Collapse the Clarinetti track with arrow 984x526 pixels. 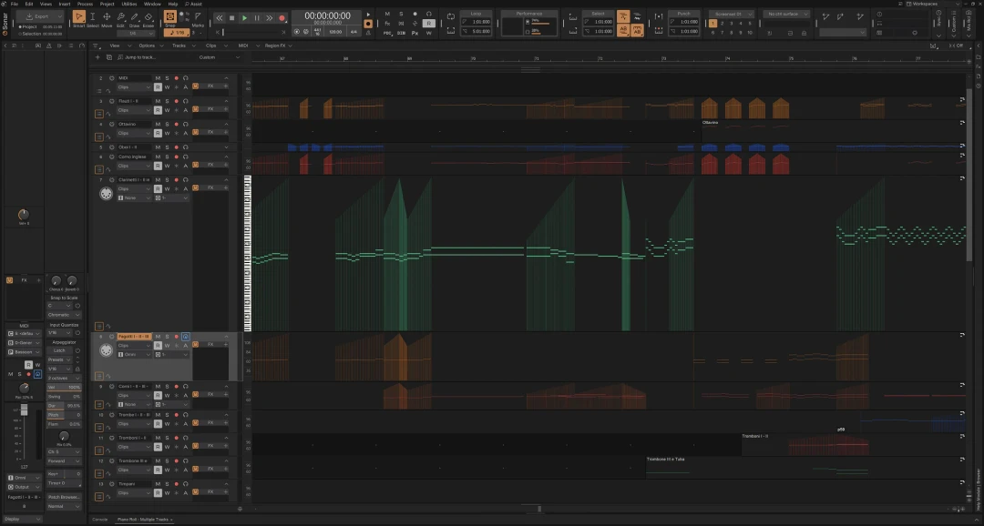[227, 180]
